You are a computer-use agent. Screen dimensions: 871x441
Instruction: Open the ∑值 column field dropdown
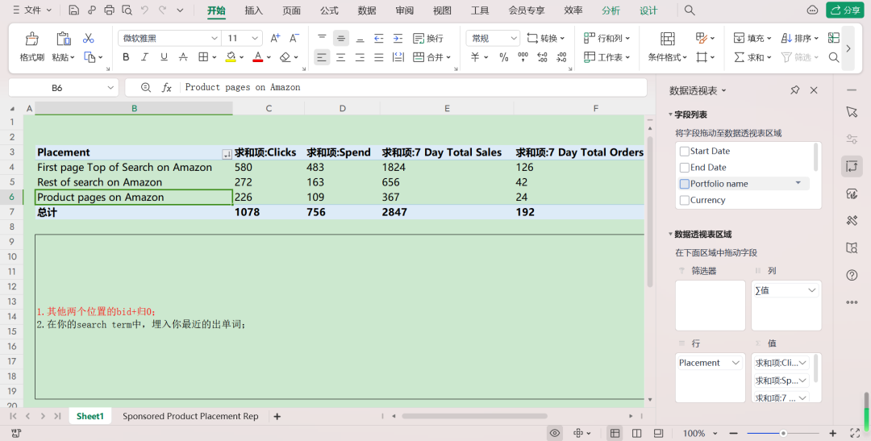812,290
